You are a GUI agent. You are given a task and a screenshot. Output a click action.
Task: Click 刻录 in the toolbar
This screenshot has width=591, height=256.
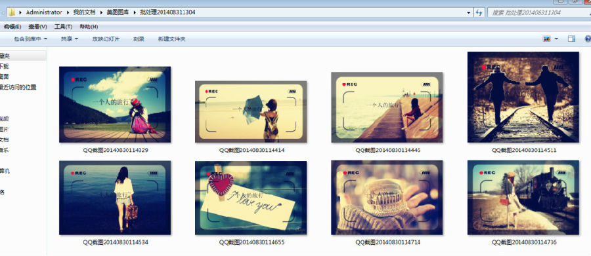[139, 39]
